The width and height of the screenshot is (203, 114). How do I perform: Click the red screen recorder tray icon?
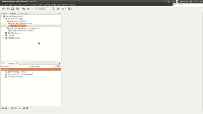point(169,2)
